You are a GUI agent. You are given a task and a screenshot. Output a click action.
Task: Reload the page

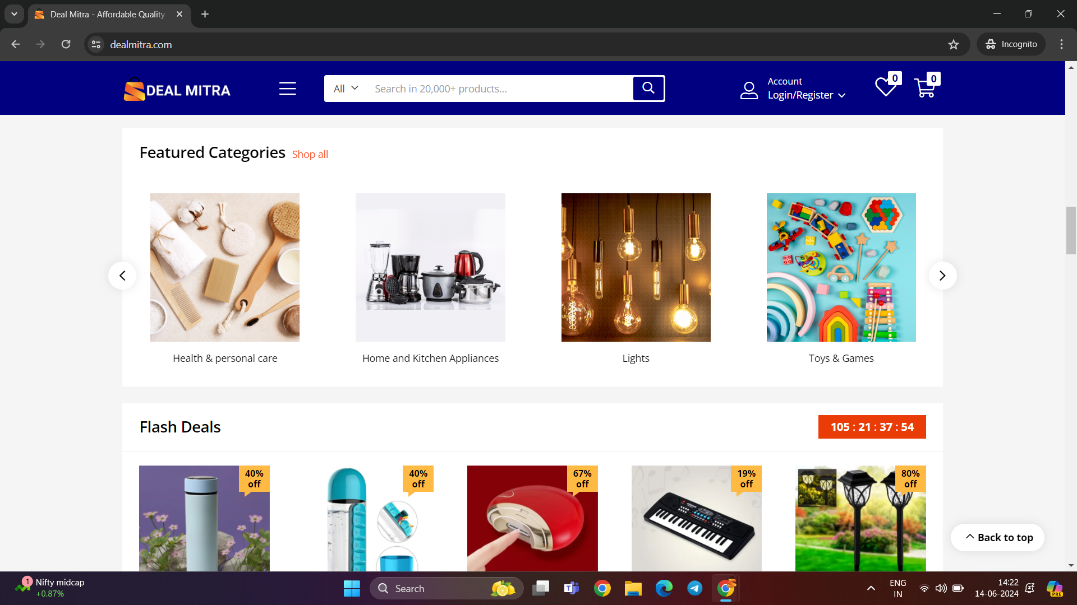pyautogui.click(x=66, y=44)
